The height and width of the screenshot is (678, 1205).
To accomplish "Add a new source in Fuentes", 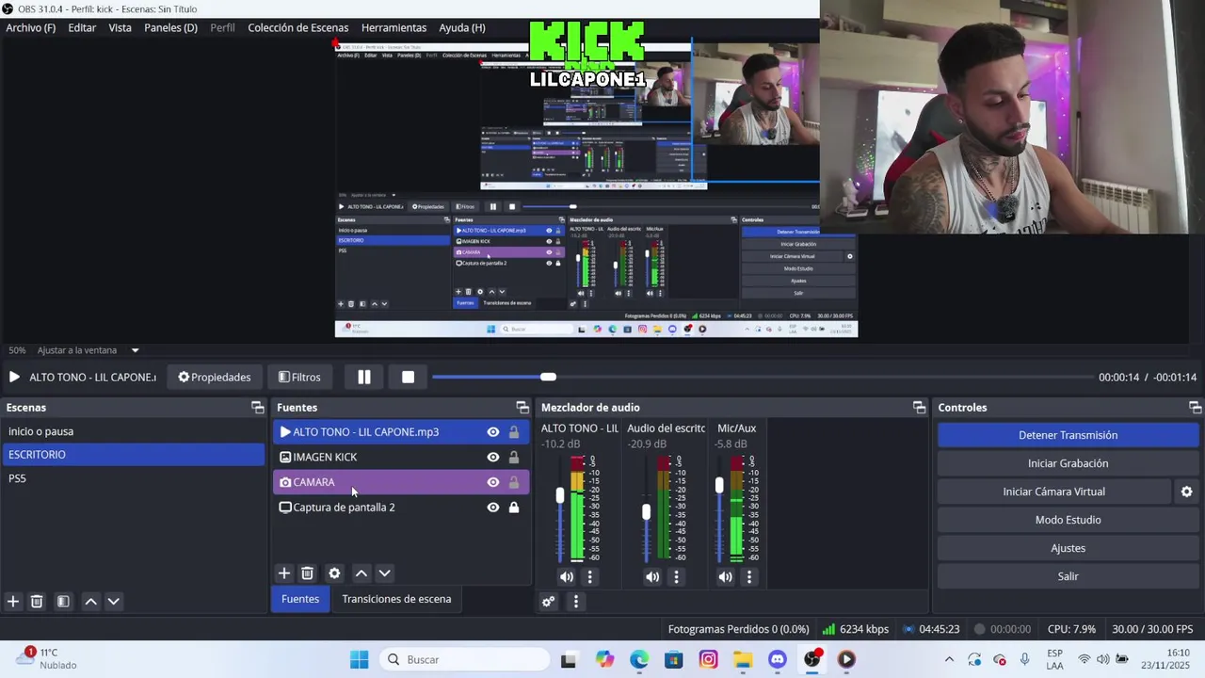I will pos(284,573).
